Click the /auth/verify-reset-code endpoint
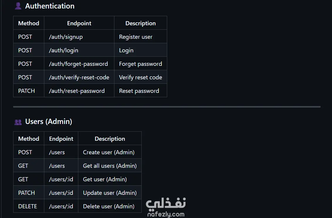The width and height of the screenshot is (332, 218). (x=79, y=78)
